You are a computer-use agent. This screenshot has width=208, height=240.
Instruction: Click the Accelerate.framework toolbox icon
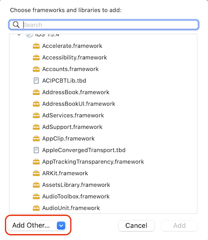point(36,46)
